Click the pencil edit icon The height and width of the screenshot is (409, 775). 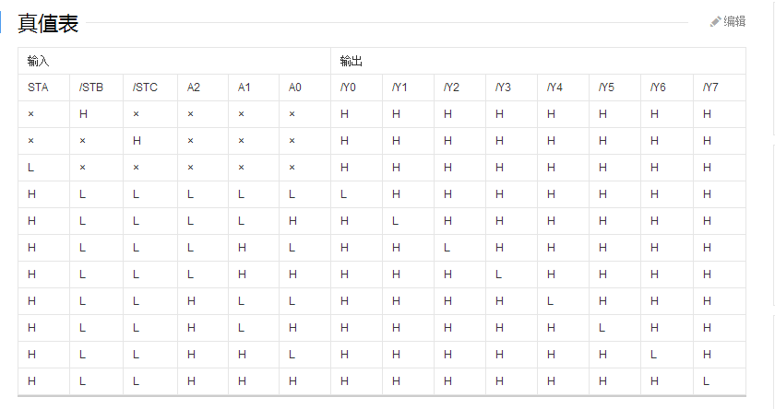pyautogui.click(x=716, y=21)
